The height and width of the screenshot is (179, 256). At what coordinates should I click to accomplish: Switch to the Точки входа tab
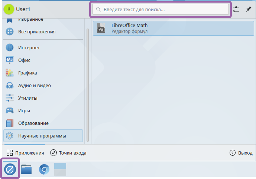[68, 153]
